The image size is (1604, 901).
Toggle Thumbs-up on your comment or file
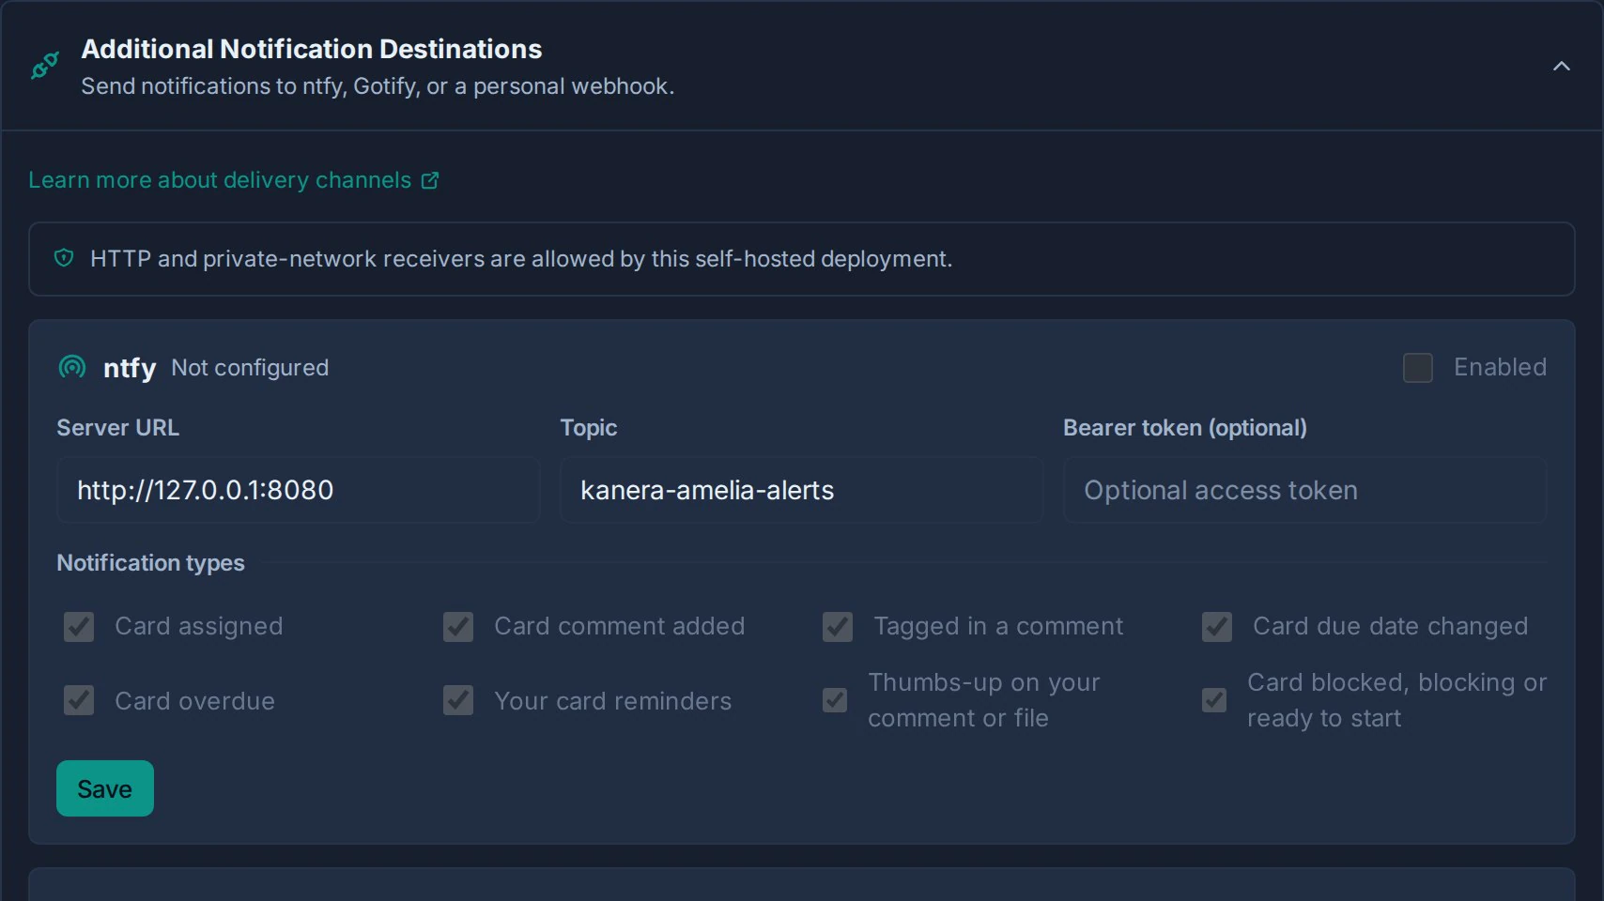click(835, 700)
